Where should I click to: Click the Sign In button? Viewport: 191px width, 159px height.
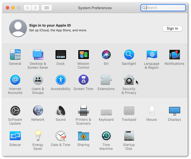coord(172,28)
